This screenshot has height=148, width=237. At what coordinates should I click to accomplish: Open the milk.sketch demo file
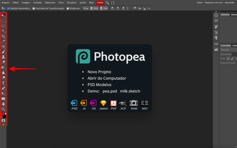(130, 91)
